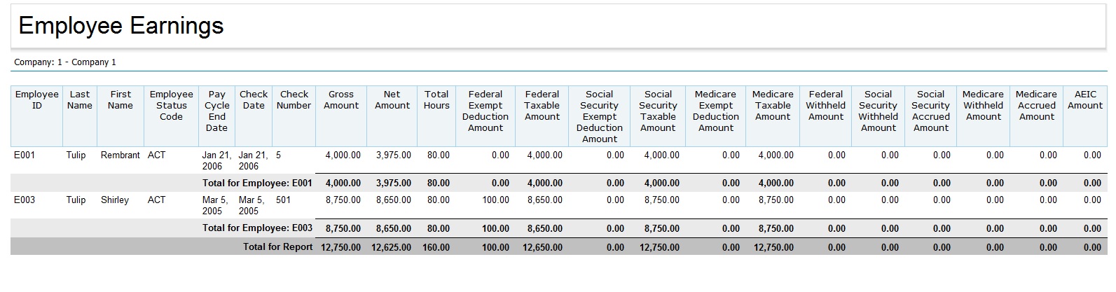The width and height of the screenshot is (1116, 292).
Task: Click the E001 employee ID cell
Action: [24, 155]
